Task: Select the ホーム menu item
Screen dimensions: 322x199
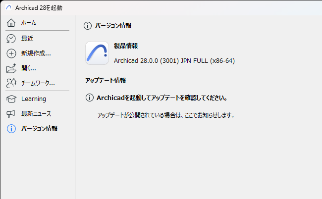Action: pyautogui.click(x=29, y=23)
